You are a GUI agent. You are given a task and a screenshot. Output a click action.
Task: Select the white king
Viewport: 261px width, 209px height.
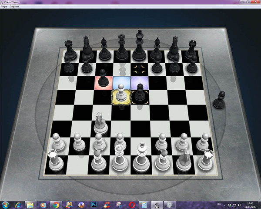pos(141,158)
